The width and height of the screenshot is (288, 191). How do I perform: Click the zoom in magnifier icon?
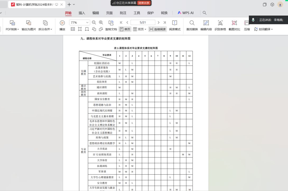tap(101, 23)
